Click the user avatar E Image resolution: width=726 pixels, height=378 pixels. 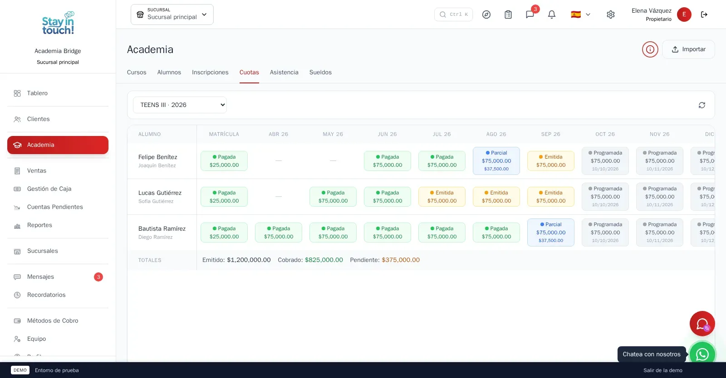(684, 15)
